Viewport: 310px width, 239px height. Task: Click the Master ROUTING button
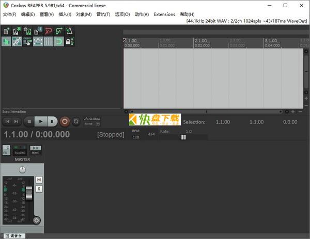(20, 150)
